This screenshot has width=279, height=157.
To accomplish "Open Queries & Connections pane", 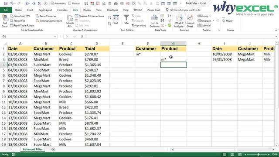I will [x=89, y=16].
